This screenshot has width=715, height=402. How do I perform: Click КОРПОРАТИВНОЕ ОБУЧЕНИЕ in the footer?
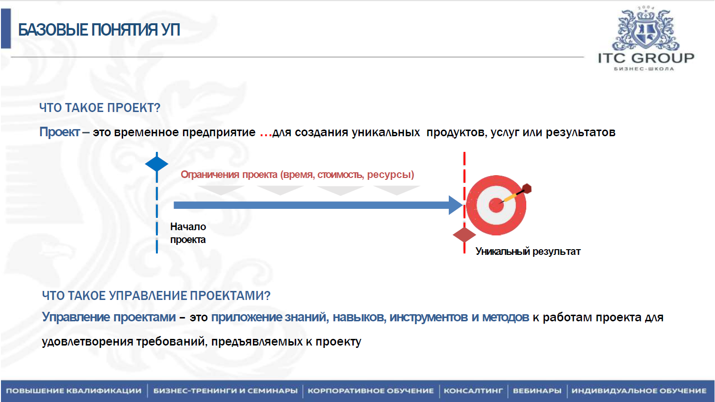click(371, 391)
